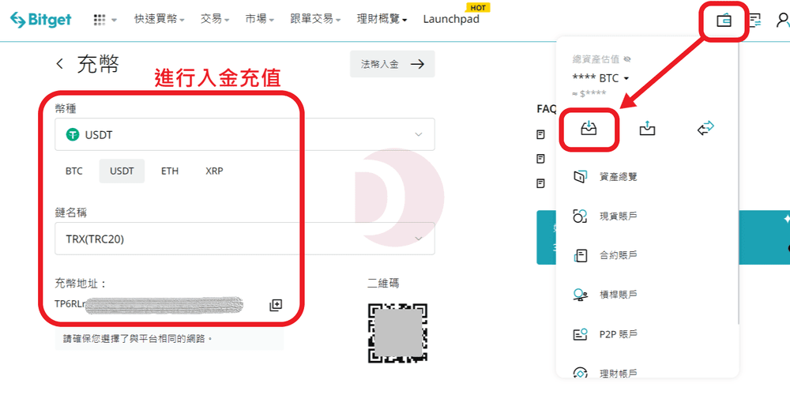Open P2P 賬戶 in the assets menu
This screenshot has width=790, height=395.
pyautogui.click(x=619, y=334)
